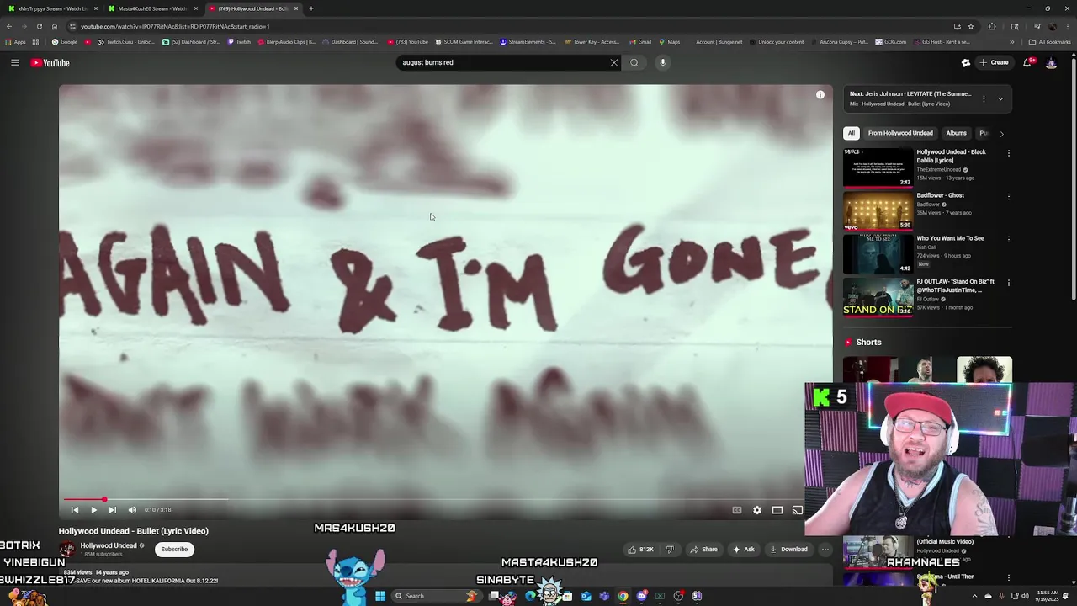Expand the Mix playlist panel chevron

click(x=1000, y=98)
